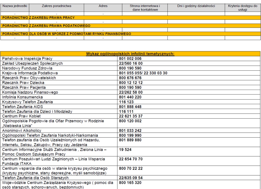Click 'Centrum Praw Kobiet' entry
The image size is (261, 189).
coord(21,116)
